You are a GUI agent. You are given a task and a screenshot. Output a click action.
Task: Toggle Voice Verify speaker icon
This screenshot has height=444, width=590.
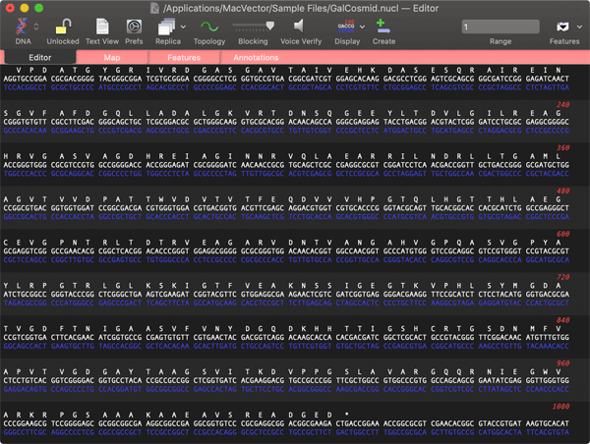(299, 26)
